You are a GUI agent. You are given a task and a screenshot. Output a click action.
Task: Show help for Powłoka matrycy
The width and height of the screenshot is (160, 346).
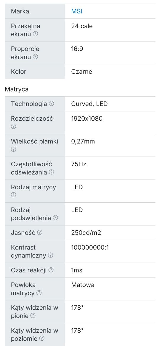click(39, 293)
